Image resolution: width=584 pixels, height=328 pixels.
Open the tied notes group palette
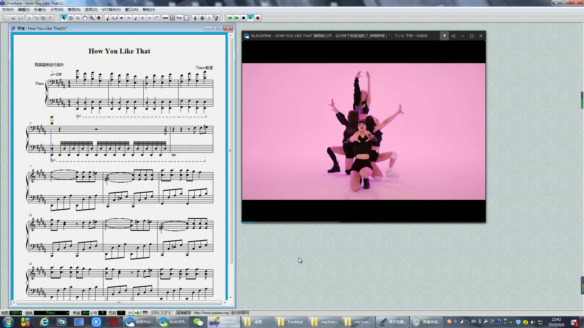[x=114, y=18]
